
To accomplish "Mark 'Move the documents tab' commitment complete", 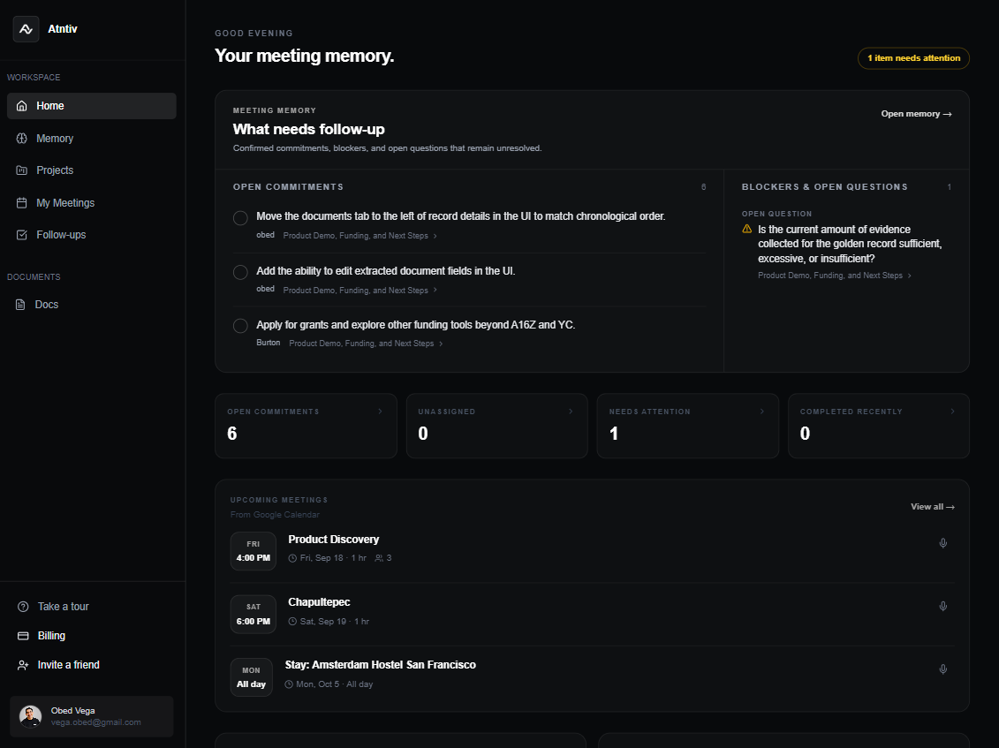I will [x=240, y=218].
